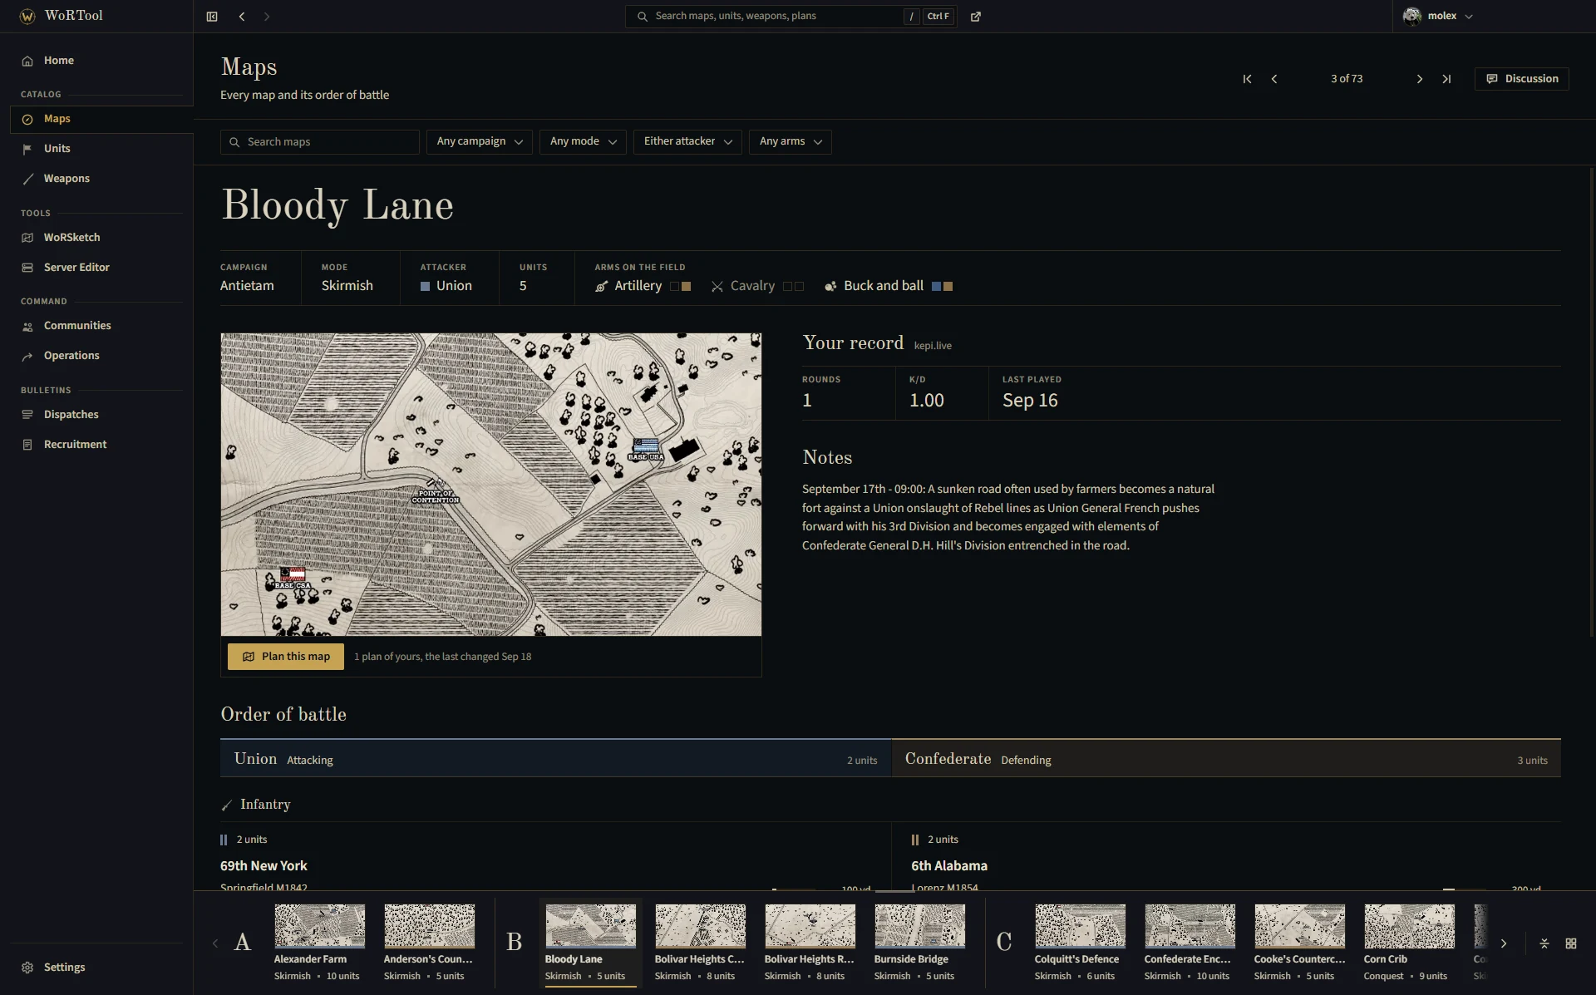Jump to the last map page
This screenshot has width=1596, height=995.
coord(1446,79)
